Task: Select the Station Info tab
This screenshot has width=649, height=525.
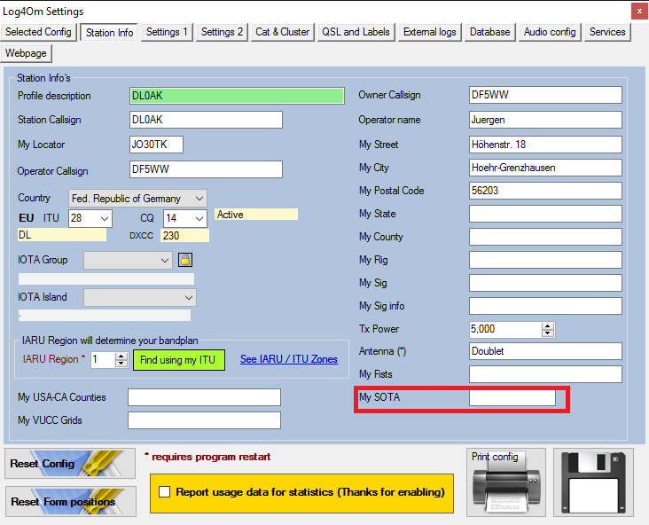Action: (109, 32)
